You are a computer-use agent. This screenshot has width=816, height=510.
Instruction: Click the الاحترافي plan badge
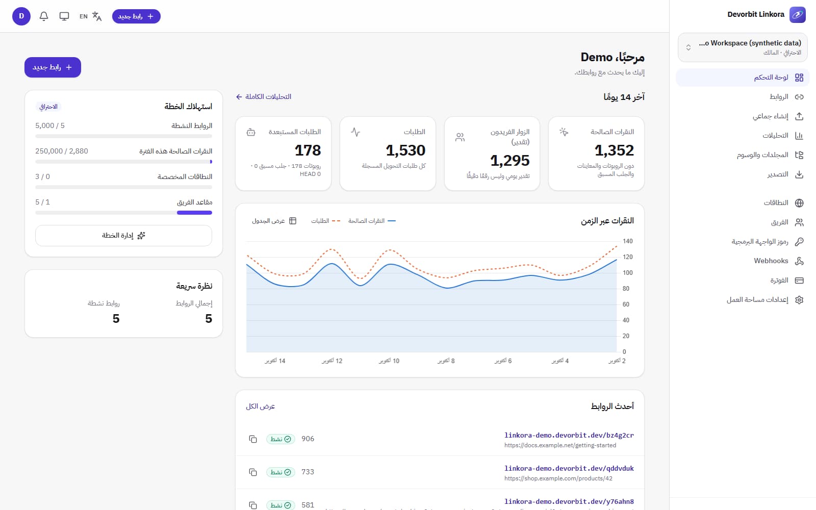48,107
